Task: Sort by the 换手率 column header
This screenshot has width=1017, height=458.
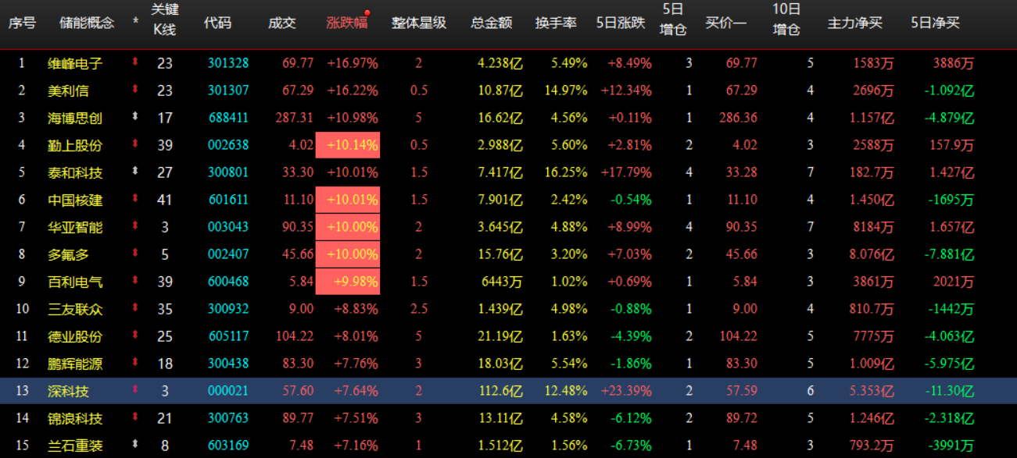Action: [556, 23]
